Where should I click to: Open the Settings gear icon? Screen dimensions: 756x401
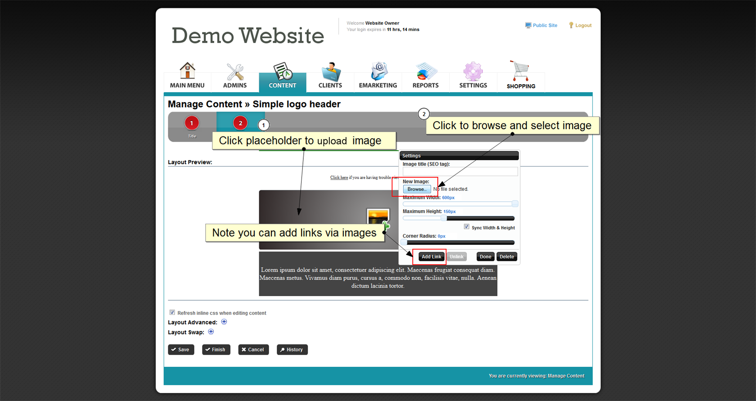click(473, 72)
